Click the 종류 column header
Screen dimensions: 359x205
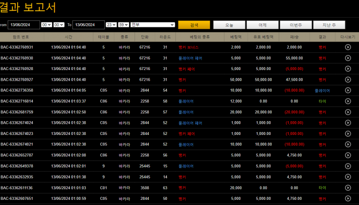pos(124,37)
